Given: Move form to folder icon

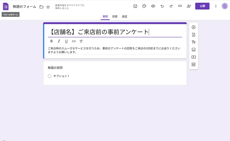Looking at the screenshot, I should coord(41,7).
